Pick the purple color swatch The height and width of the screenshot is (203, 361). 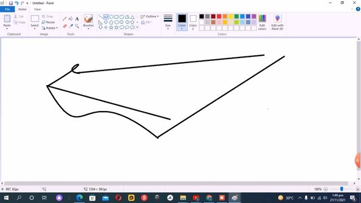tap(254, 16)
